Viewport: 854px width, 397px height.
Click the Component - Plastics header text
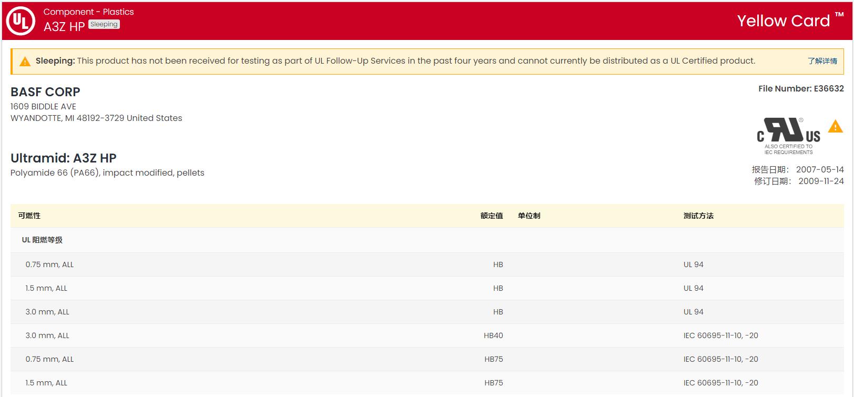(88, 12)
